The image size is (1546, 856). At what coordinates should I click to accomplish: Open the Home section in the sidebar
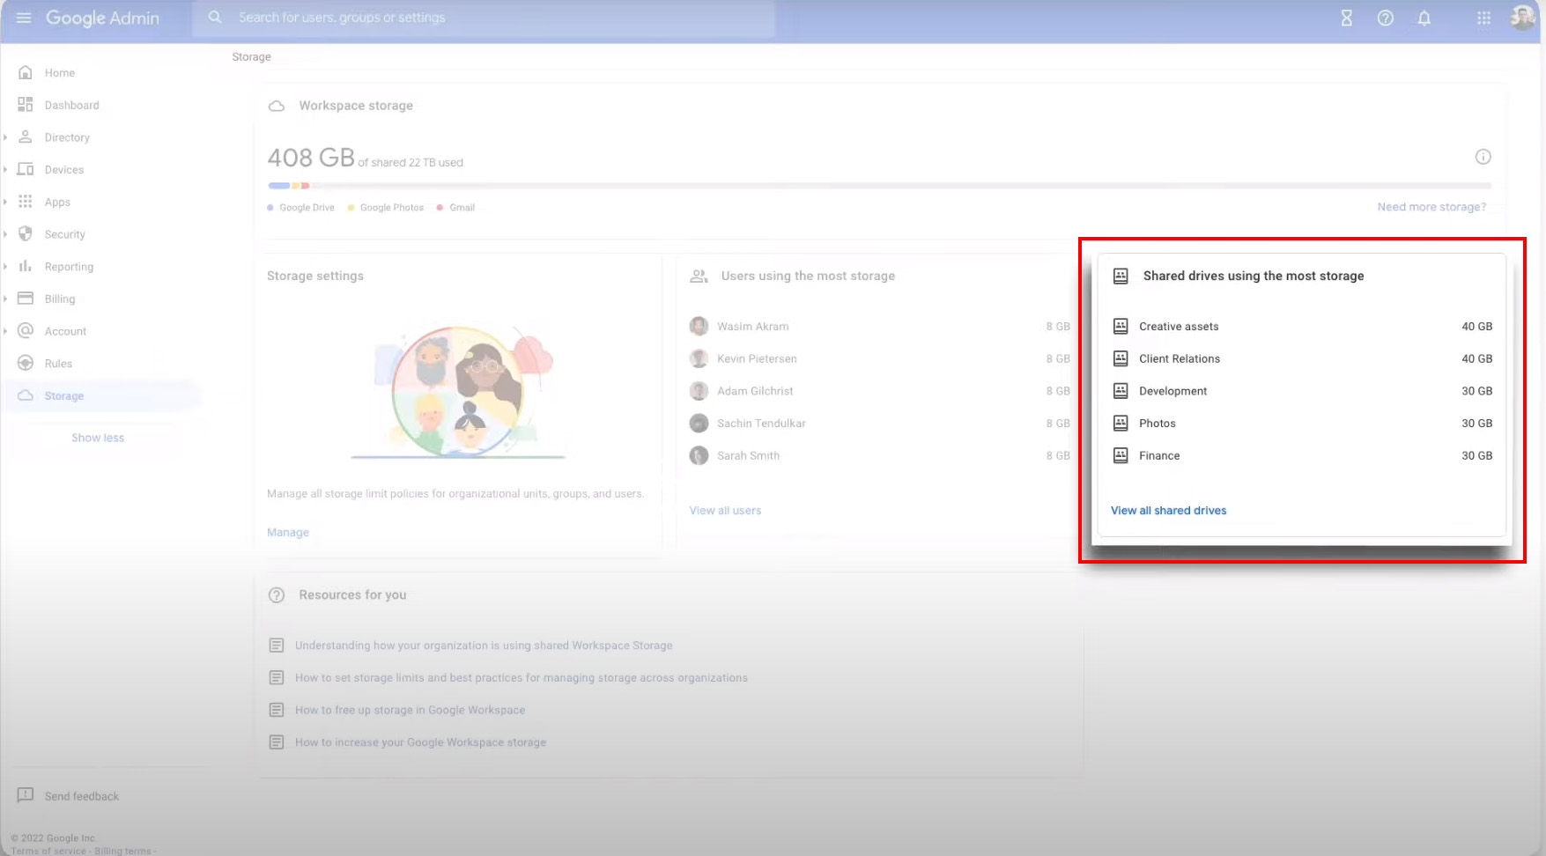coord(26,72)
